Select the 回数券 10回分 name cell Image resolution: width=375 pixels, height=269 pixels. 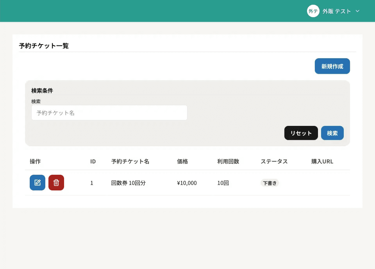[129, 183]
